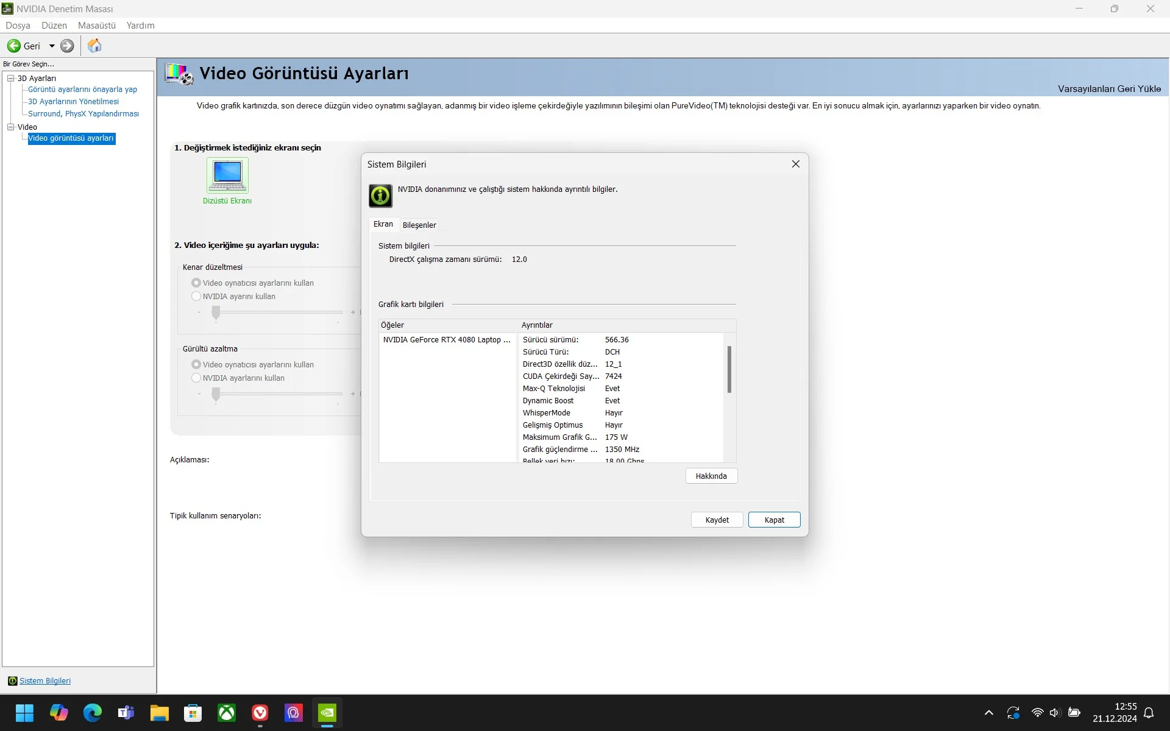
Task: Click the Öğeler column header
Action: 448,325
